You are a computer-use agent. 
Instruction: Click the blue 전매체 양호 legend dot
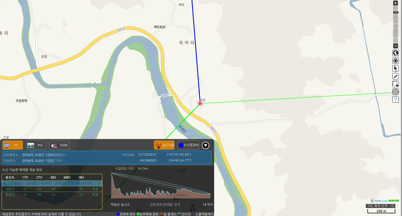point(118,214)
